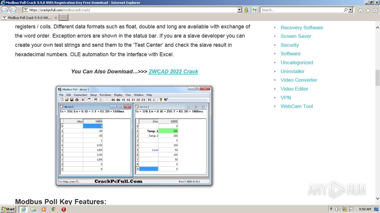Open the Uncategorized category link
This screenshot has width=380, height=213.
coord(297,62)
